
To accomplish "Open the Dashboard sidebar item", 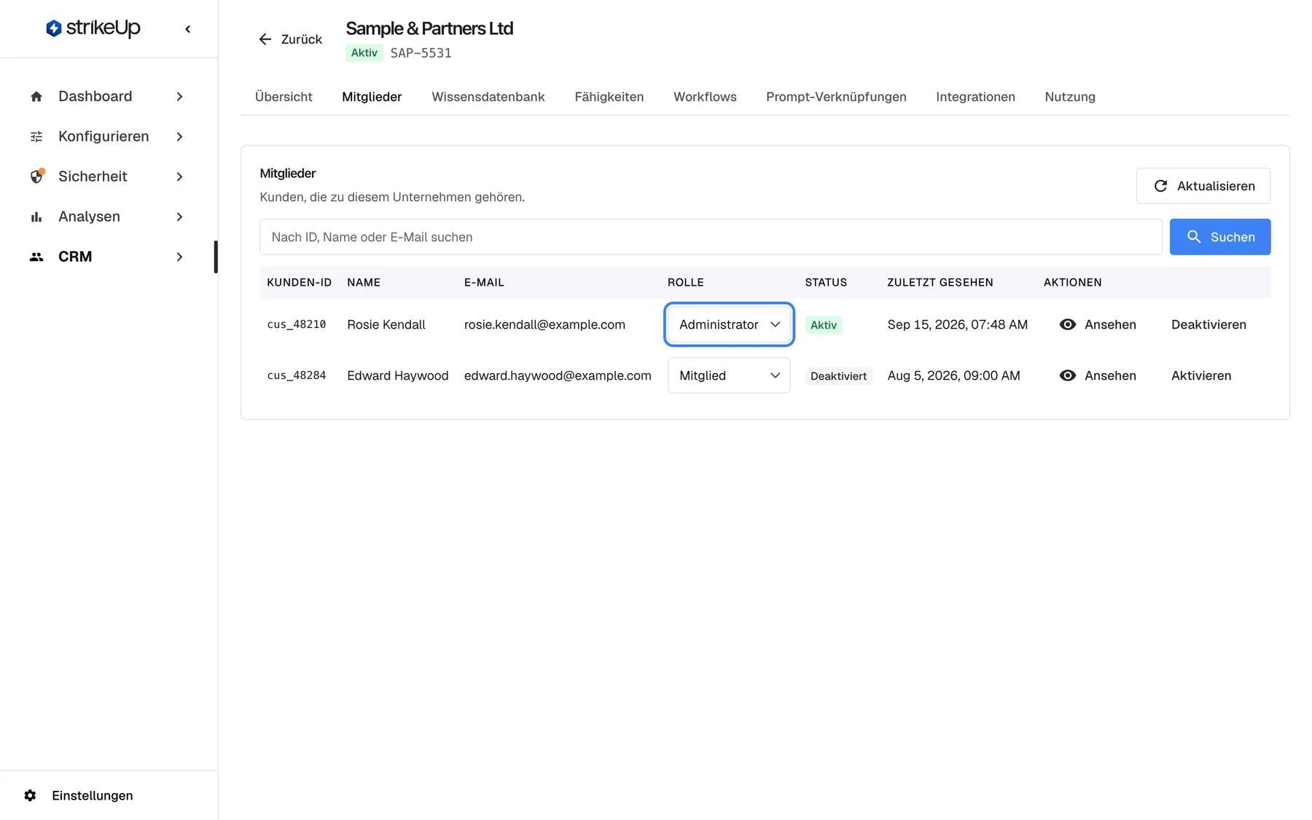I will (108, 96).
